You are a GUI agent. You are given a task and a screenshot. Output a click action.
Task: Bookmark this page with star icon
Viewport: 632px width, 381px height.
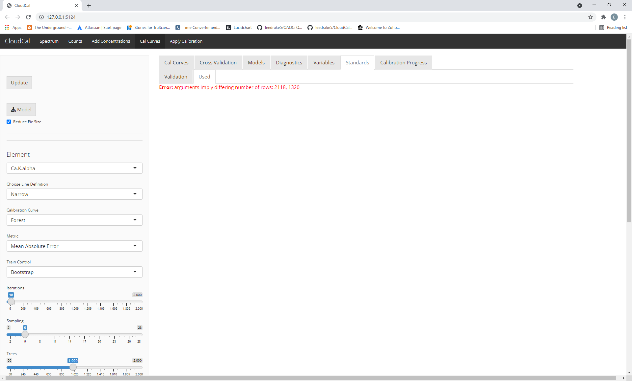(591, 17)
